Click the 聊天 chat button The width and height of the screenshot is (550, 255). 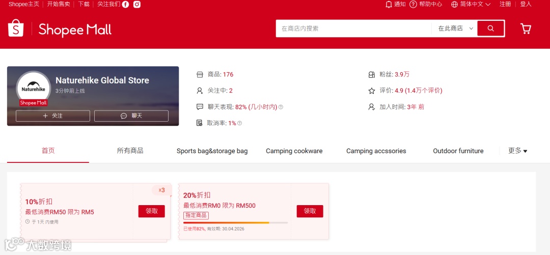131,116
